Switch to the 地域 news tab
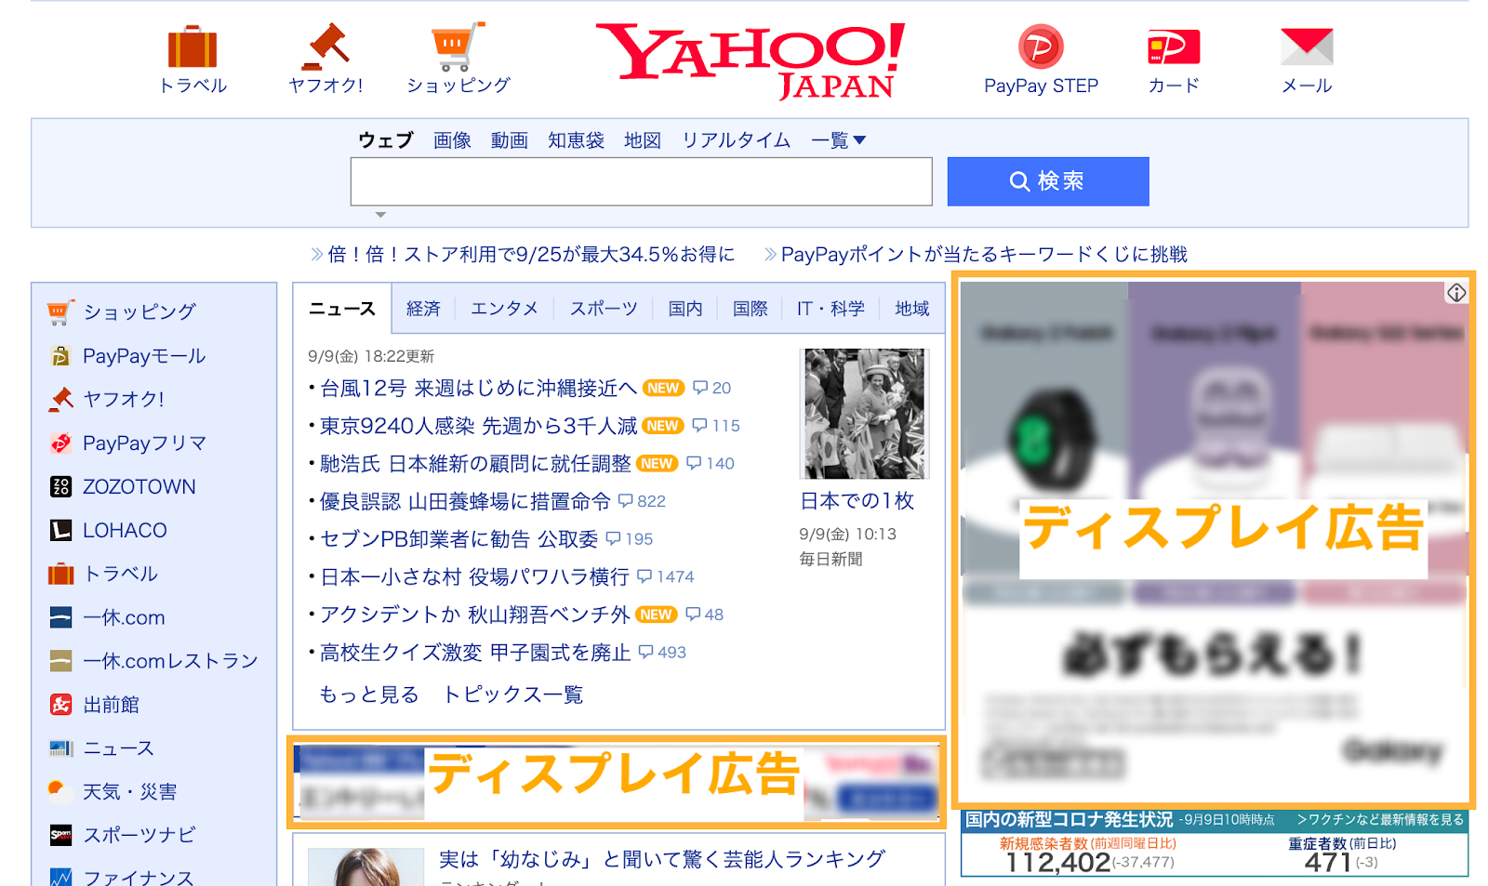The image size is (1488, 886). [x=911, y=309]
